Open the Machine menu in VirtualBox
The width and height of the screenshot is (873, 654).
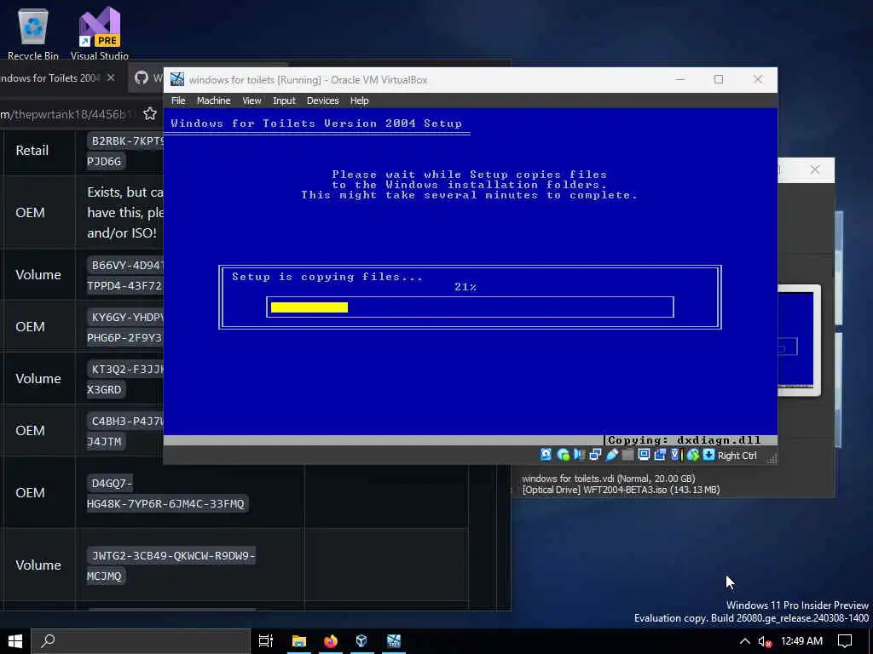(x=214, y=100)
